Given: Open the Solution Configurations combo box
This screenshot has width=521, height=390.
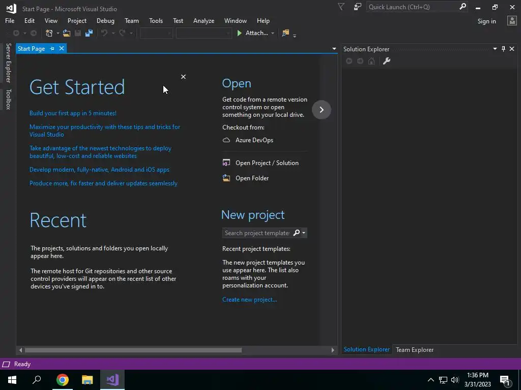Looking at the screenshot, I should [x=156, y=33].
